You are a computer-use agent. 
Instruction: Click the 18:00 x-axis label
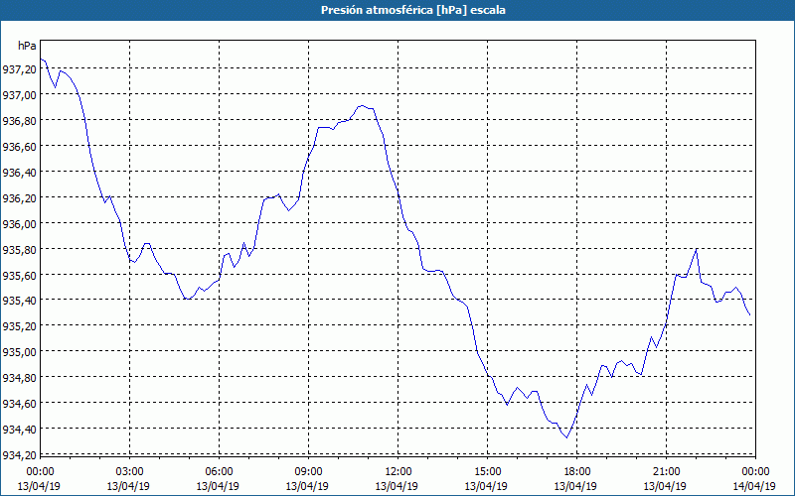[x=576, y=472]
